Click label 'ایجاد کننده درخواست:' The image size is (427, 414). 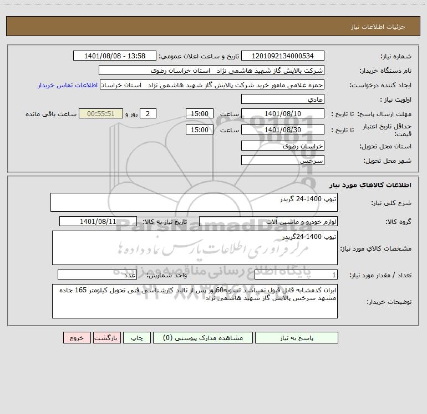(380, 86)
